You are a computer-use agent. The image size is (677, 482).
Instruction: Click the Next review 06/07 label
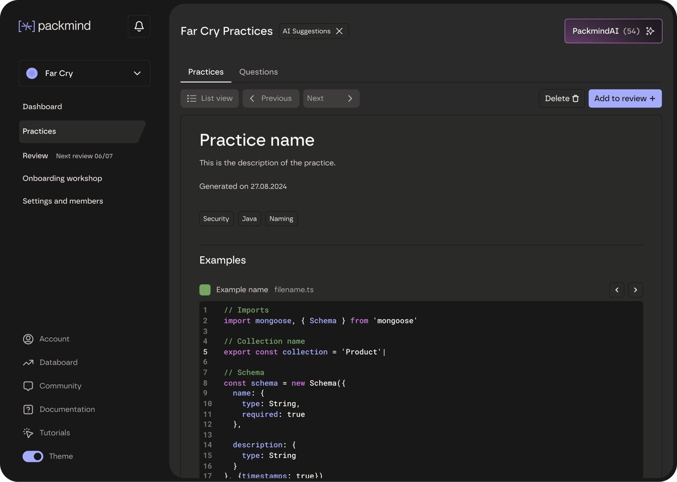[x=84, y=156]
